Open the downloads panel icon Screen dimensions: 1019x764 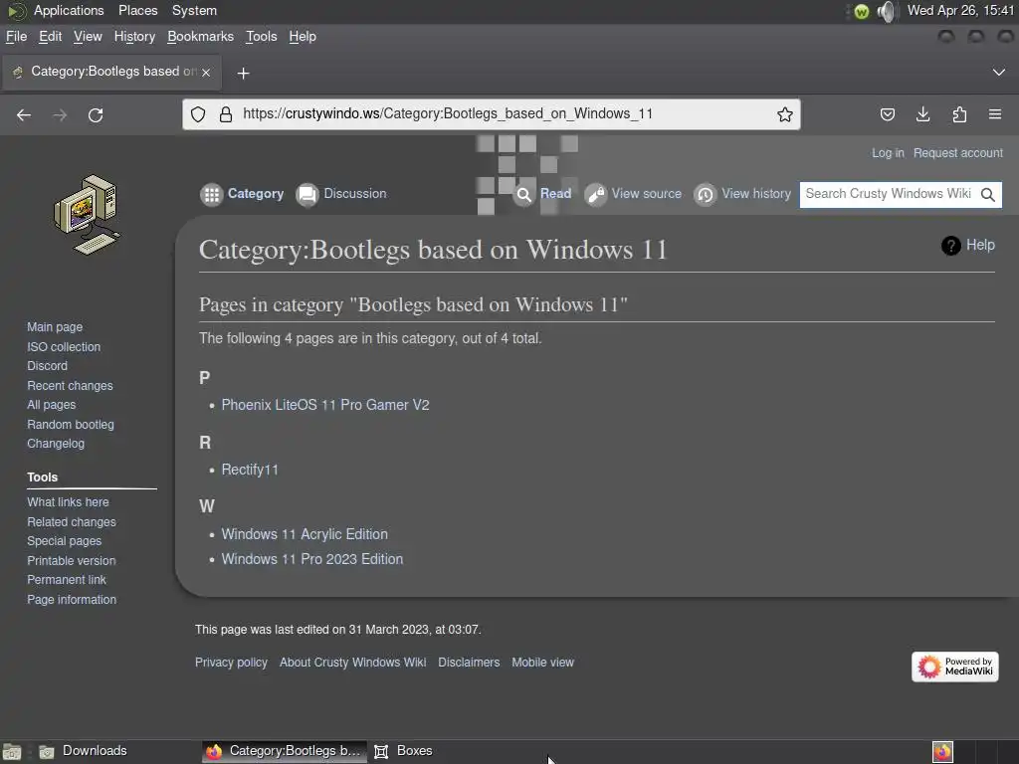pyautogui.click(x=922, y=114)
